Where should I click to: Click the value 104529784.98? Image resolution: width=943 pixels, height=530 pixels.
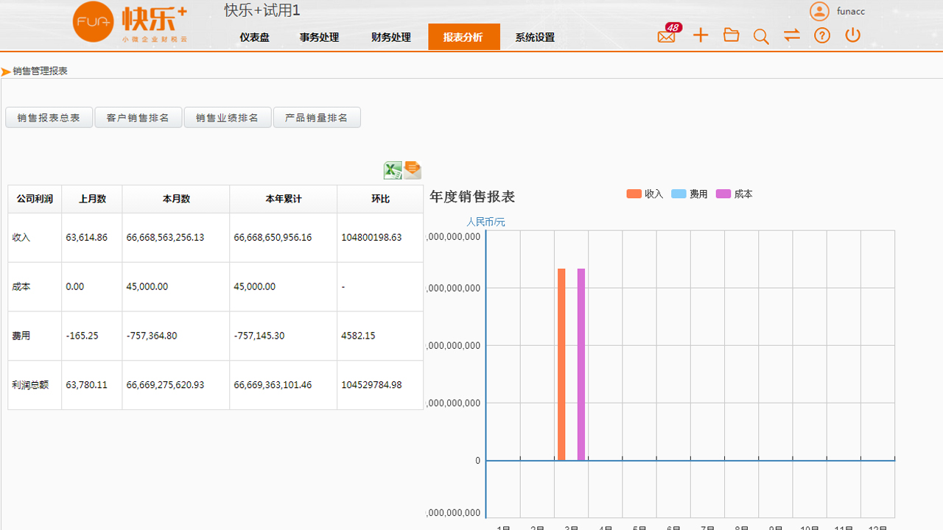[371, 384]
